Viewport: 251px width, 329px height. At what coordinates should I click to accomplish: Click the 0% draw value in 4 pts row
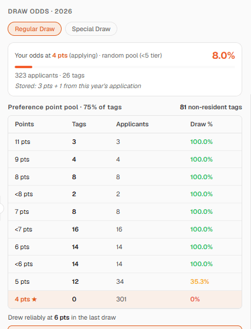(x=195, y=299)
